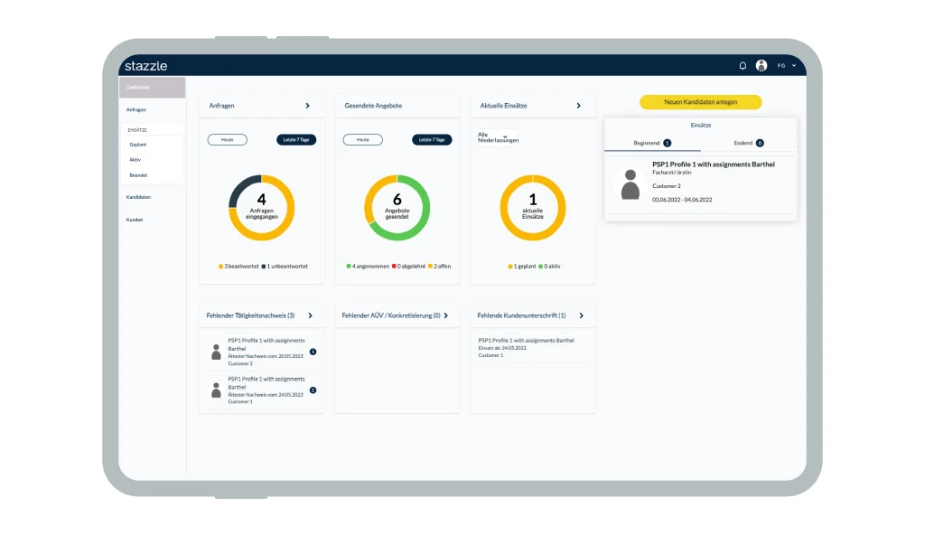Switch to the Endend tab
This screenshot has height=535, width=925.
749,143
